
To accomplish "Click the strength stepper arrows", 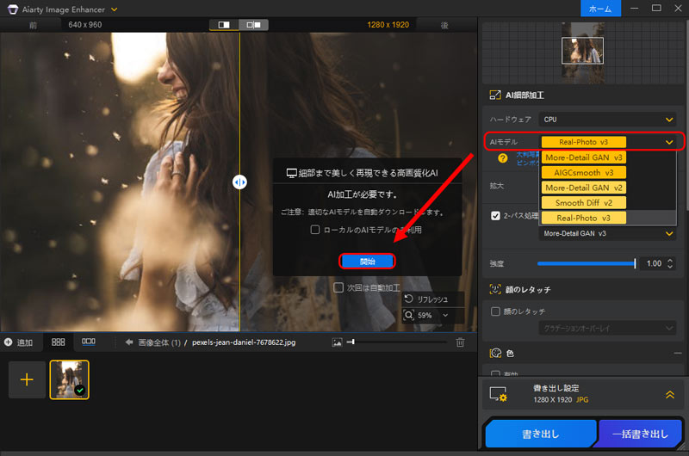I will [x=670, y=263].
